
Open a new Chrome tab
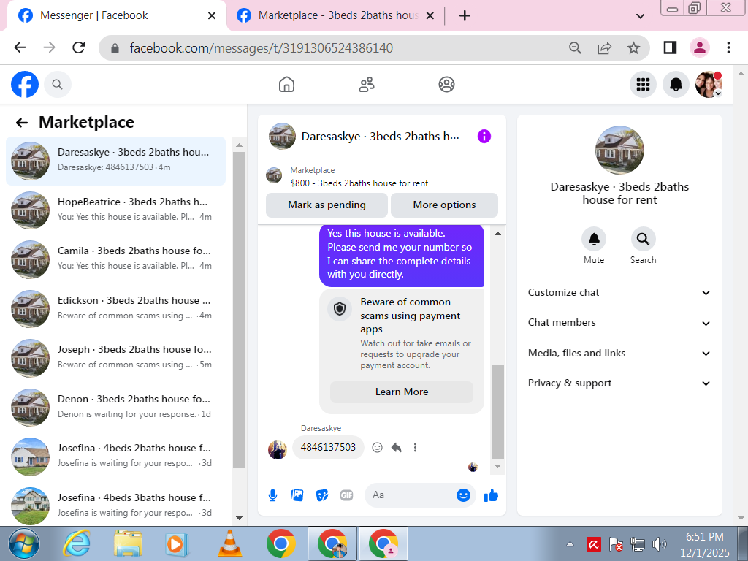click(x=465, y=16)
